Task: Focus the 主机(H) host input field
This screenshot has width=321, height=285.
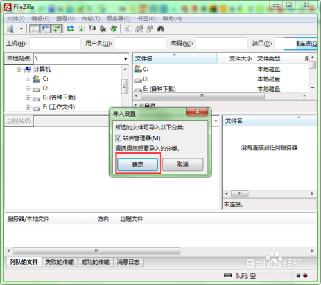Action: tap(55, 44)
